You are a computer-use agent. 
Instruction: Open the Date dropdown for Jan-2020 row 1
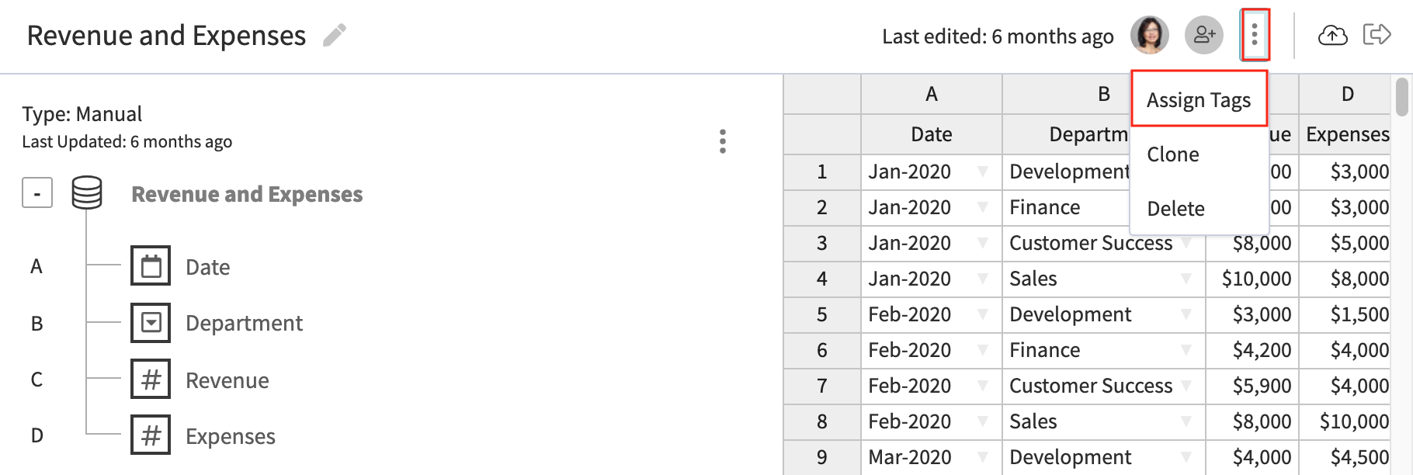[983, 172]
